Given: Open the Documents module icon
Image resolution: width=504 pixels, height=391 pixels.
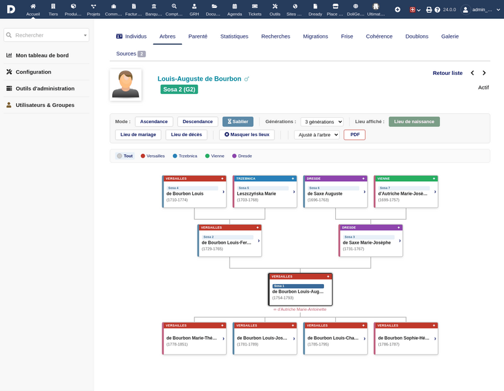Looking at the screenshot, I should coord(215,7).
